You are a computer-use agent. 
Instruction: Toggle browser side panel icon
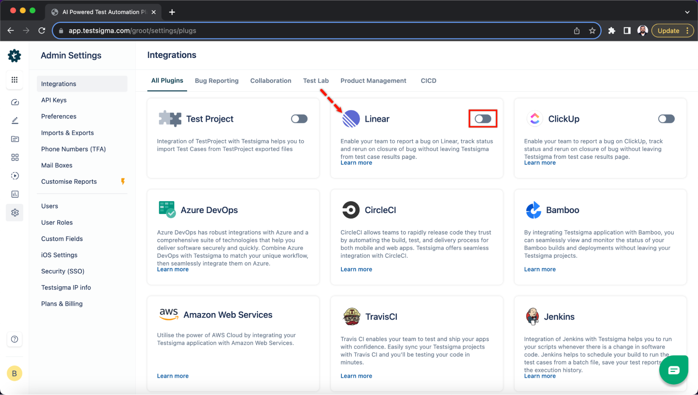point(627,31)
